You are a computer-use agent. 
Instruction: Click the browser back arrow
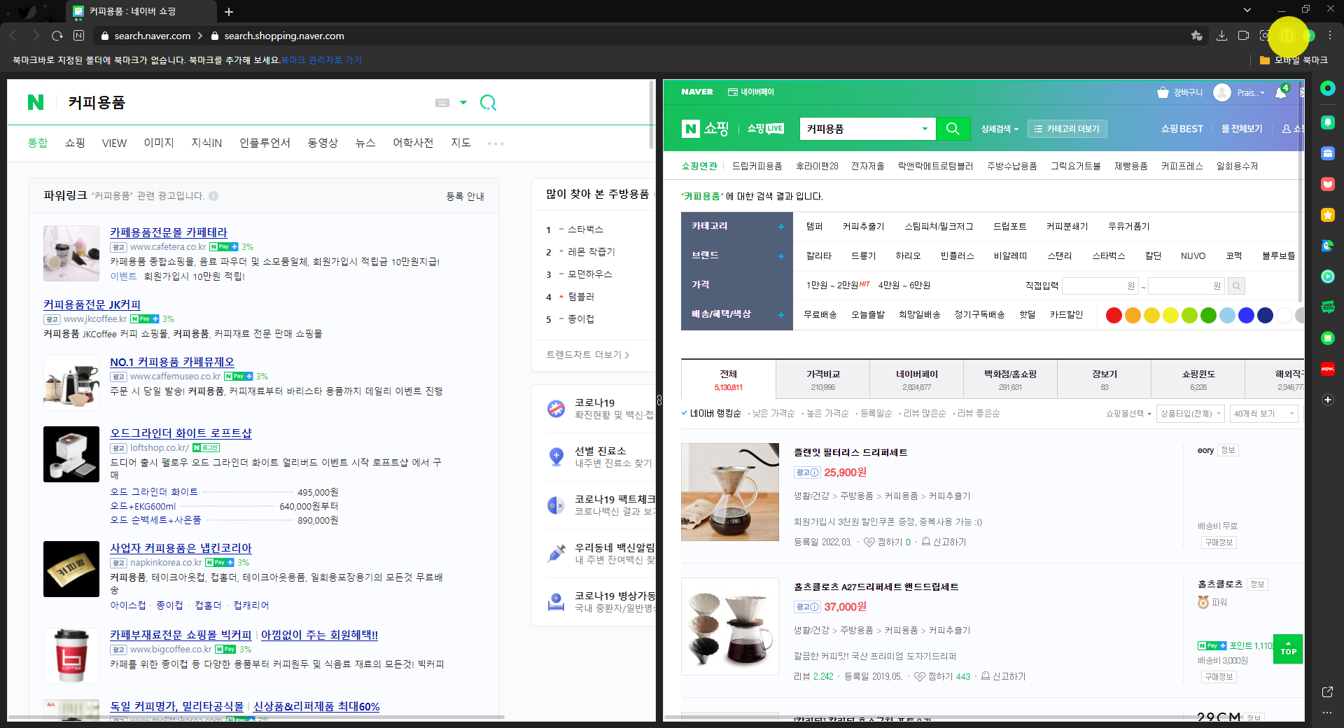coord(13,36)
